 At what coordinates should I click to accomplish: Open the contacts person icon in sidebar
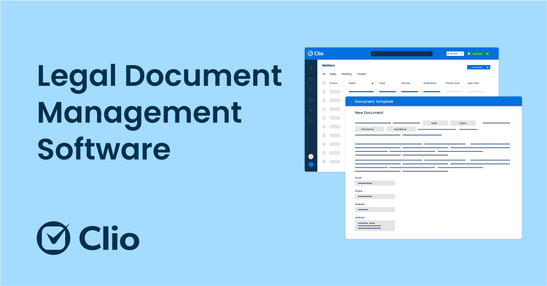pyautogui.click(x=311, y=90)
